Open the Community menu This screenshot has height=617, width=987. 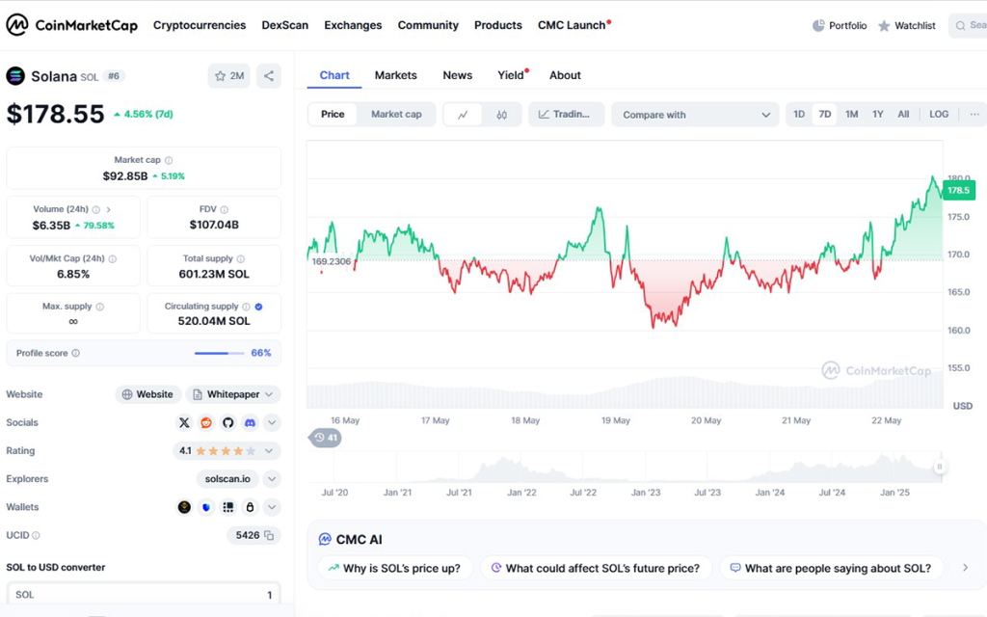pos(428,25)
